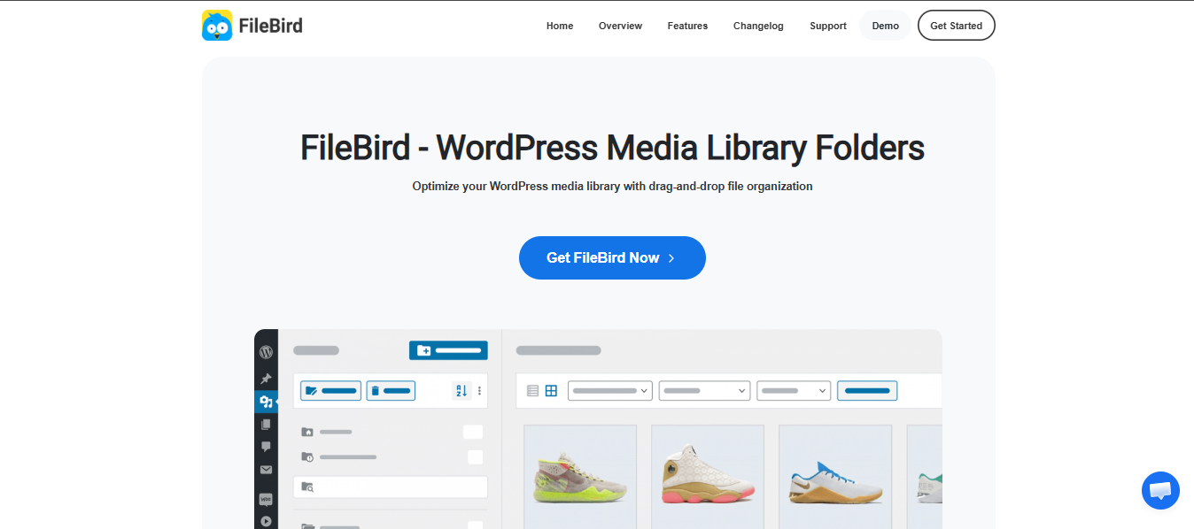
Task: Click the rename folder button with pencil
Action: pos(330,390)
